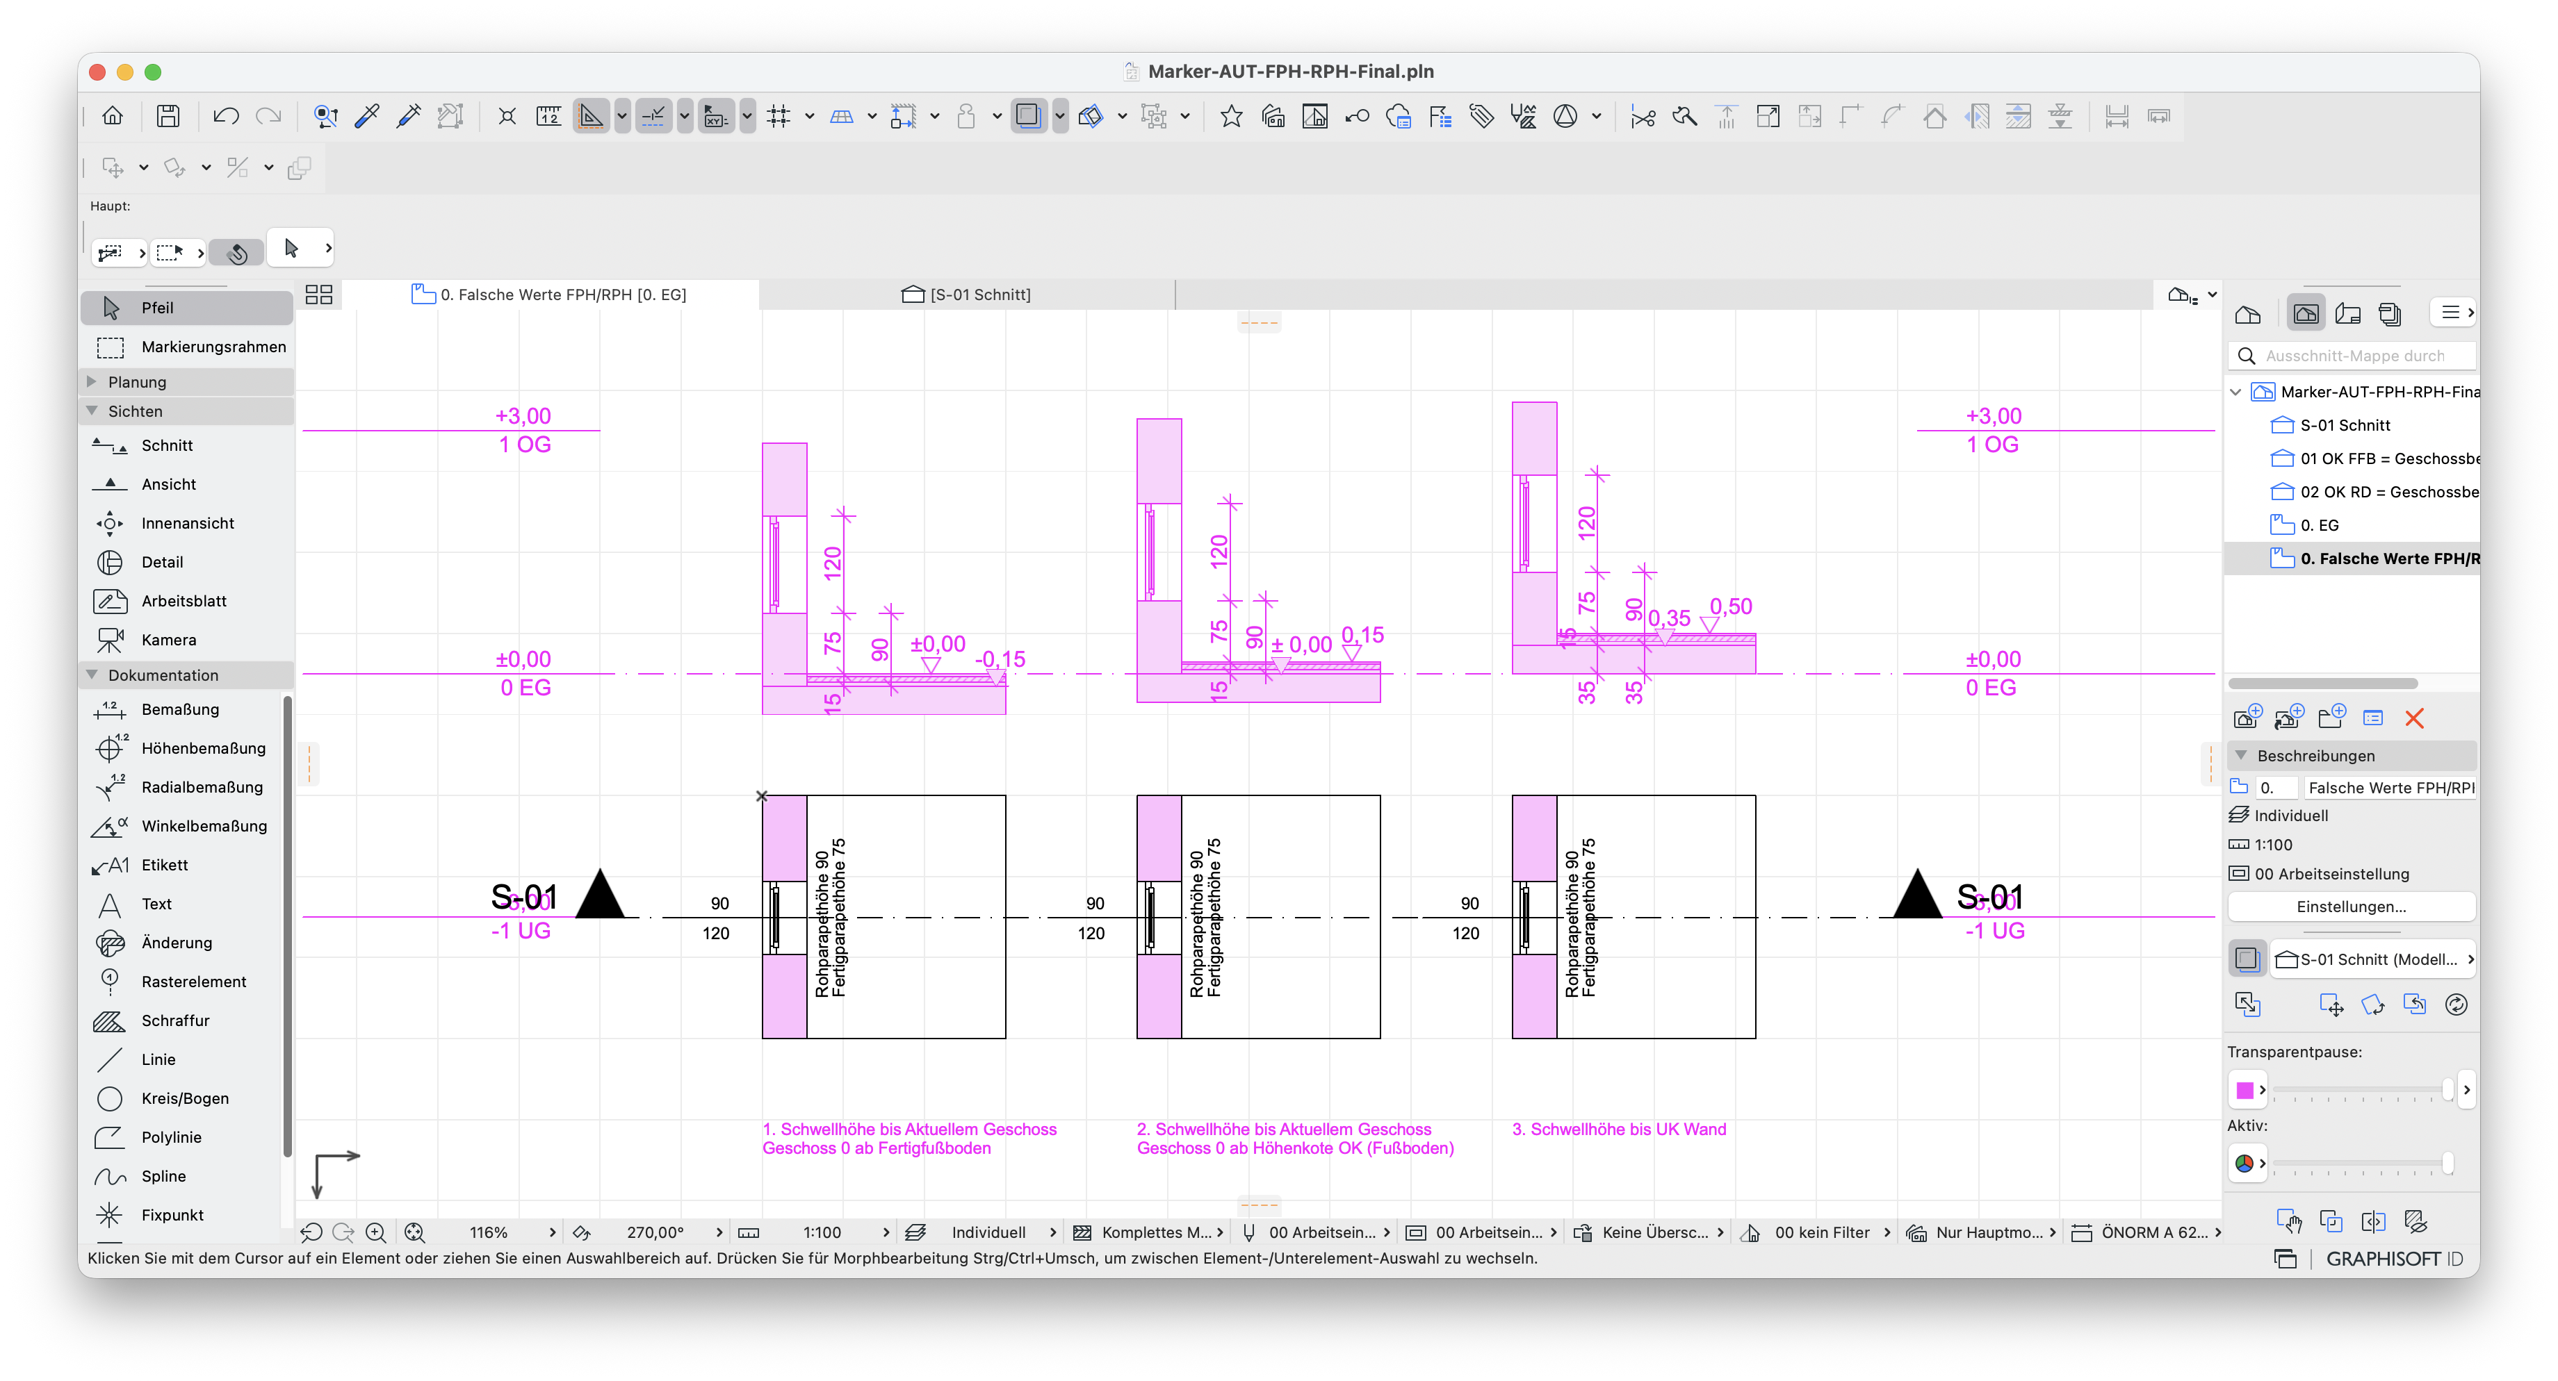Screen dimensions: 2558x1381
Task: Collapse the Beschreibungen section
Action: click(x=2241, y=755)
